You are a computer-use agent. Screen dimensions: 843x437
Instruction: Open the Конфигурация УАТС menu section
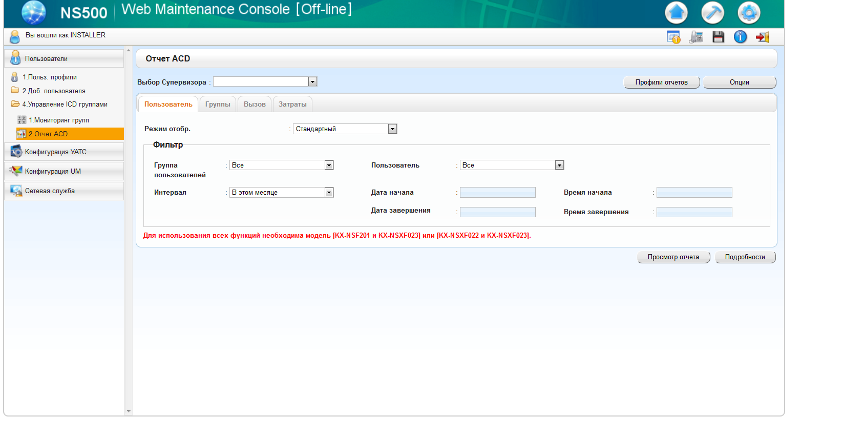(64, 152)
